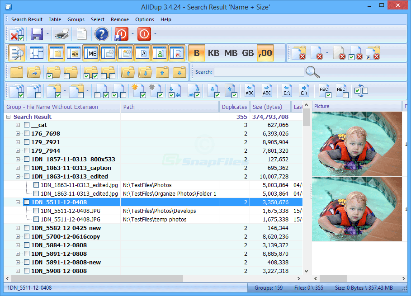The image size is (411, 296).
Task: Select the ABC ascending sort icon
Action: tap(249, 90)
